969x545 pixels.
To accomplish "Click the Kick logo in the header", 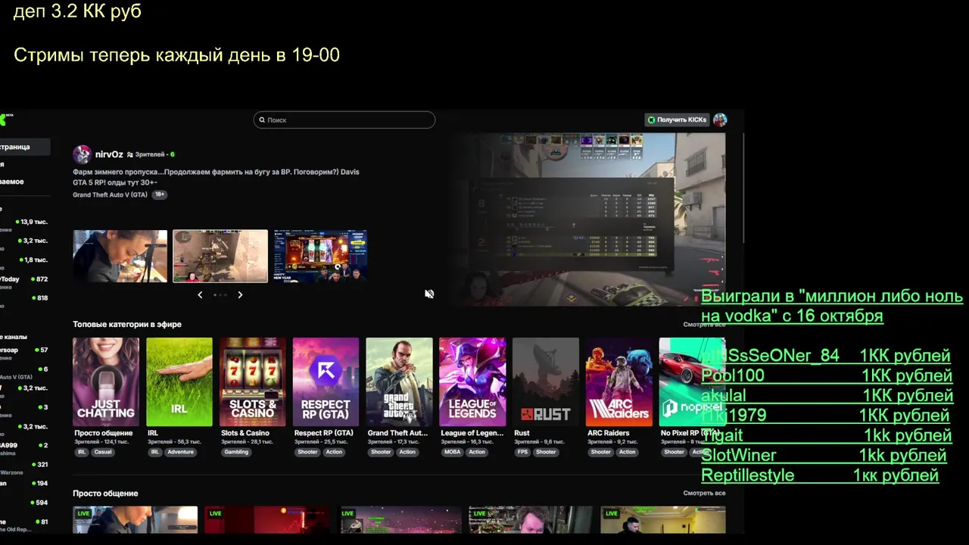I will (6, 120).
